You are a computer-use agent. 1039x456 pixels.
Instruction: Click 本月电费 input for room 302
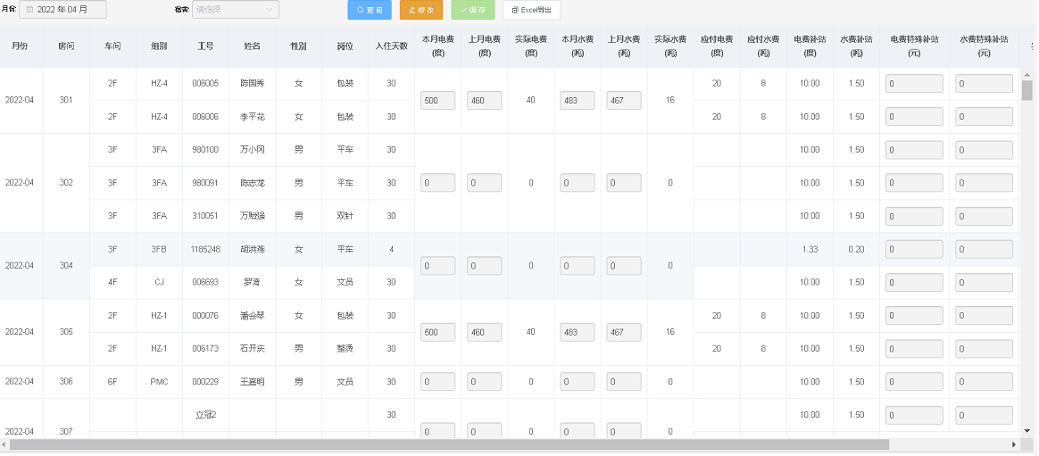(x=437, y=183)
